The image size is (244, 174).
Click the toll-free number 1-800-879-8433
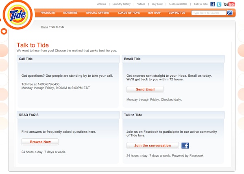click(x=48, y=84)
